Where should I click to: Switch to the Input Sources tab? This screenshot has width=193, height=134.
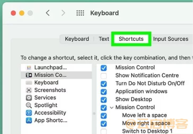(171, 39)
